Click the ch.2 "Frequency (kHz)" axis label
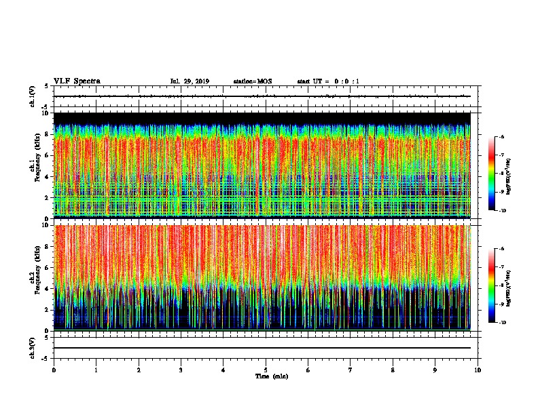Image resolution: width=538 pixels, height=415 pixels. 38,270
